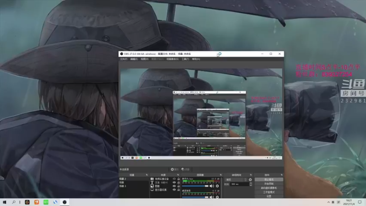Image resolution: width=366 pixels, height=206 pixels.
Task: Select scene 场景 3 in scenes list
Action: [134, 186]
